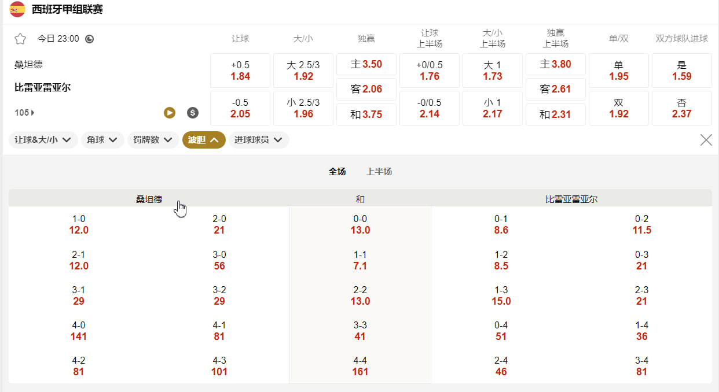Select 双 even total odds 1.92

pos(619,108)
